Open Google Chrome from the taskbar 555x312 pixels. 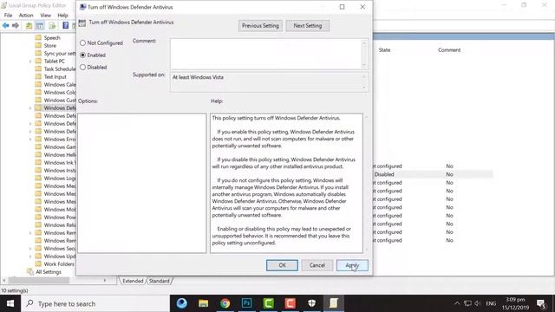(x=225, y=303)
